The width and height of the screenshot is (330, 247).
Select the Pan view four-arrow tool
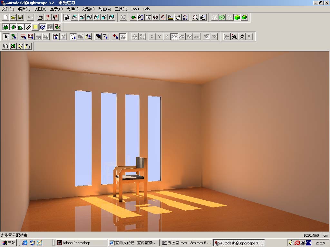(x=163, y=17)
